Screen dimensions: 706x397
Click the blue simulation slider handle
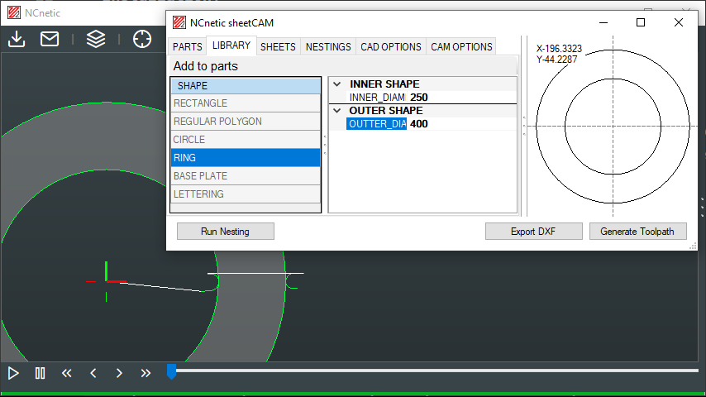point(171,371)
